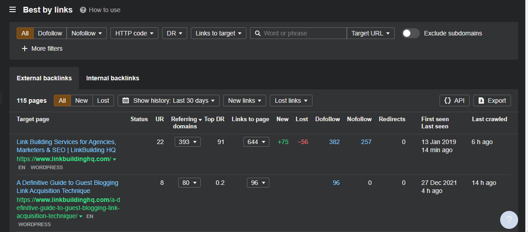
Task: Click the How to use help icon
Action: pos(83,10)
